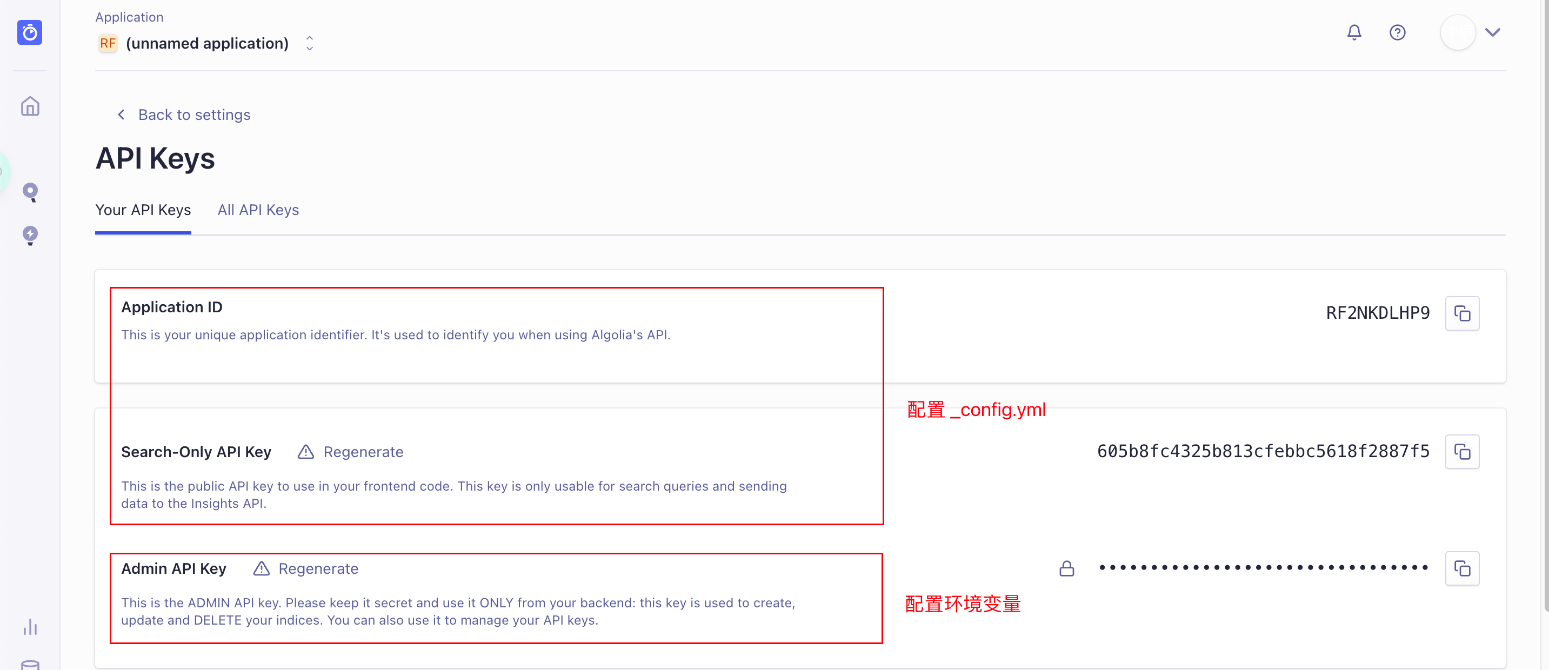Image resolution: width=1549 pixels, height=670 pixels.
Task: Copy the Admin API Key
Action: pyautogui.click(x=1463, y=568)
